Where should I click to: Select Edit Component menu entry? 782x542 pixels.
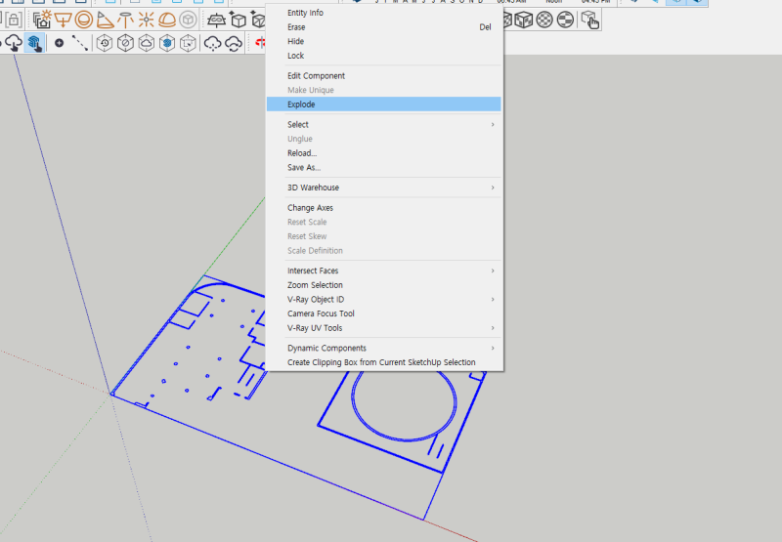coord(383,76)
